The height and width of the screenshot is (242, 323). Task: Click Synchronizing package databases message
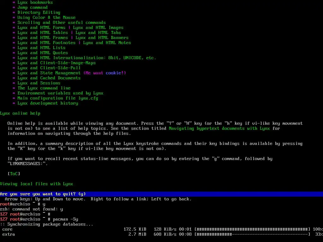(x=47, y=224)
